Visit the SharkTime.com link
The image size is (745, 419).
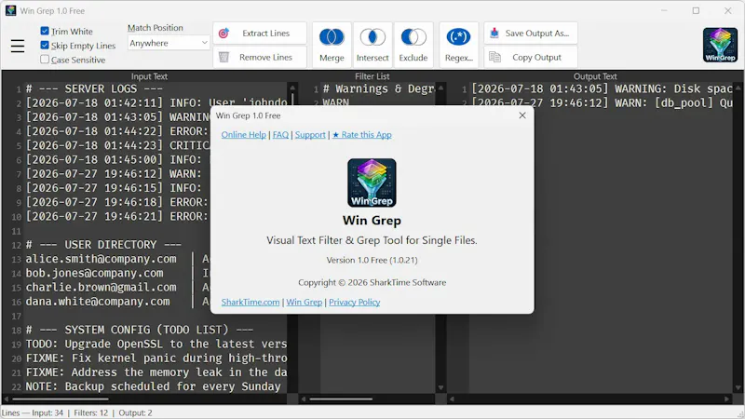(x=251, y=302)
